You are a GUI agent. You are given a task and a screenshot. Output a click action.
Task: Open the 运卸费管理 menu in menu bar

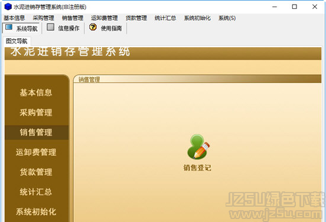point(105,18)
